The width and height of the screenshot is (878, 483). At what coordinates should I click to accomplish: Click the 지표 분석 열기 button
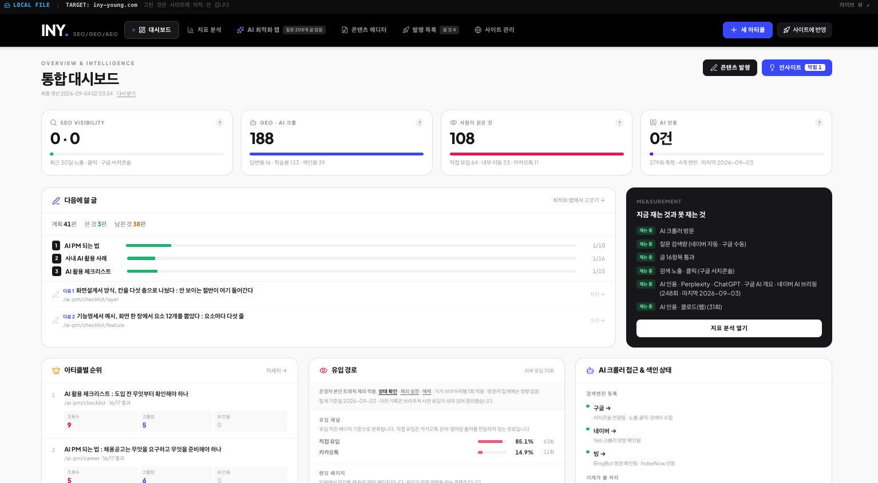(x=729, y=328)
